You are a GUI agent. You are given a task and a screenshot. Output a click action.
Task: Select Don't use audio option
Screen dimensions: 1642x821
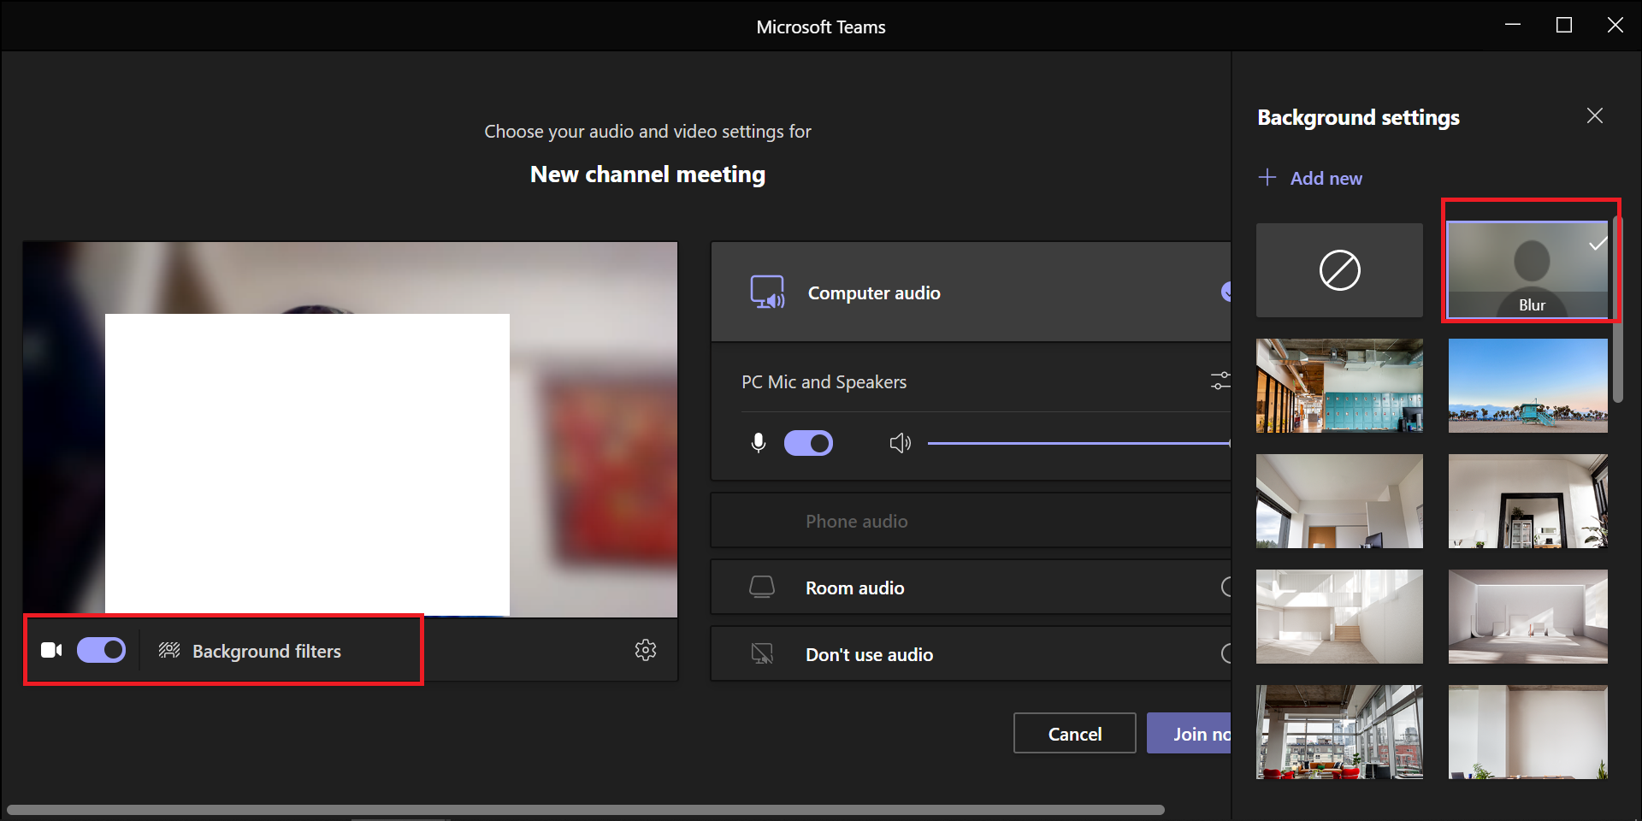coord(971,654)
